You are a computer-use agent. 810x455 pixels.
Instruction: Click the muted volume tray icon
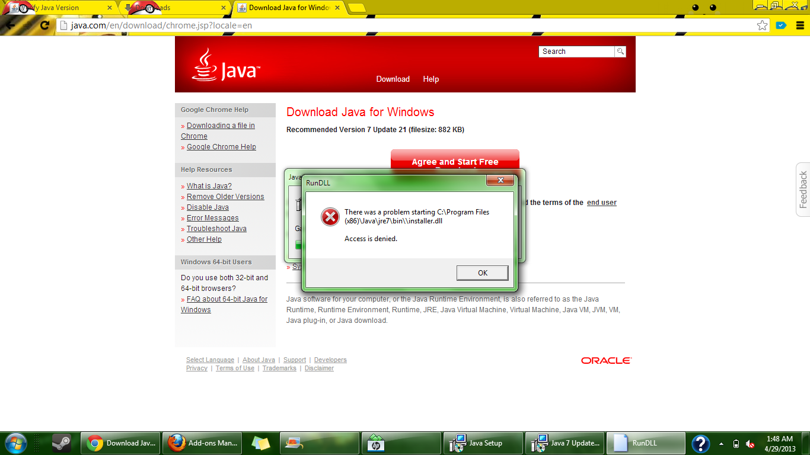tap(750, 443)
